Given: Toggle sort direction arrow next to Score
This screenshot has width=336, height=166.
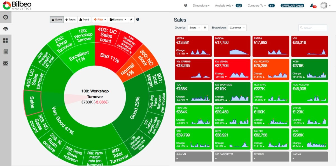Looking at the screenshot, I should coord(205,28).
